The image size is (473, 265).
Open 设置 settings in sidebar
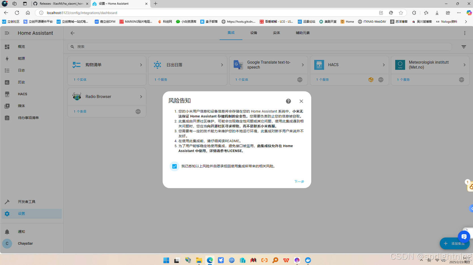point(32,214)
